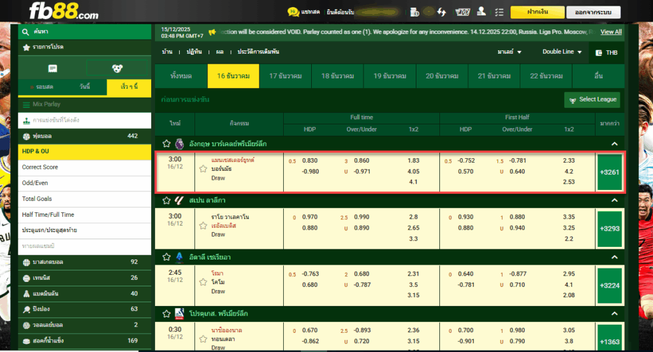Switch to the วันนี้ sidebar tab

tap(85, 87)
